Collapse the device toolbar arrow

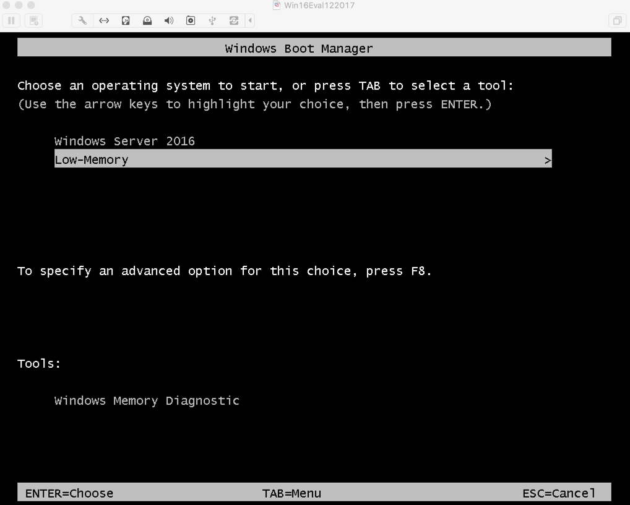pyautogui.click(x=250, y=20)
